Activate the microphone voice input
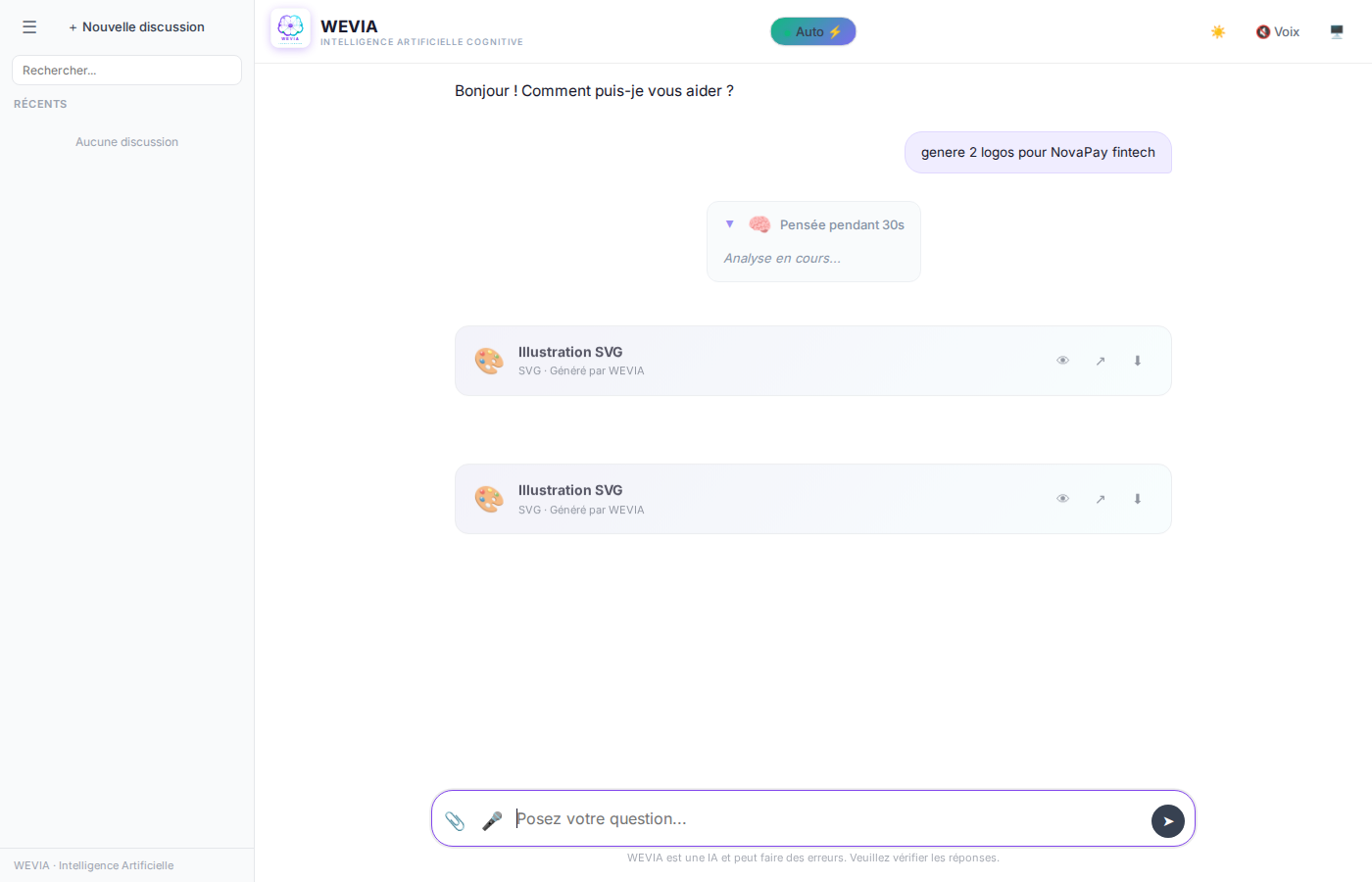Screen dimensions: 1372x882 point(492,820)
